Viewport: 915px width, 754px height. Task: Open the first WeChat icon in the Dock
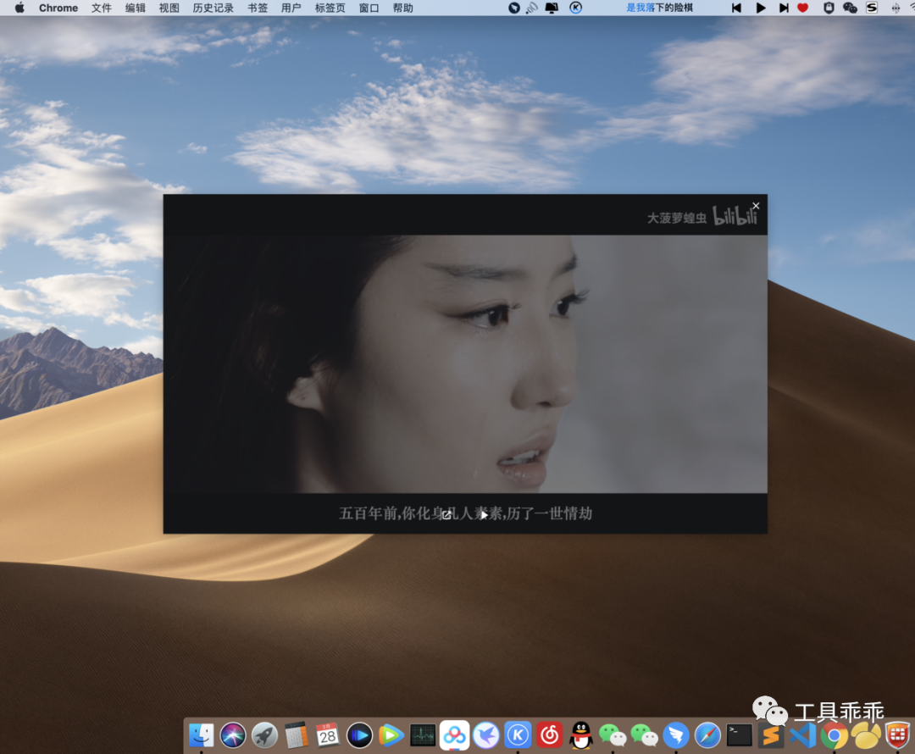(x=613, y=735)
